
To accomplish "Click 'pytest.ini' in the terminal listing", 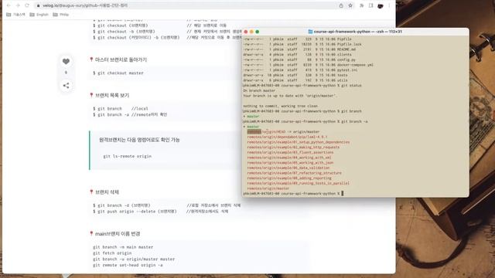I will (x=347, y=70).
